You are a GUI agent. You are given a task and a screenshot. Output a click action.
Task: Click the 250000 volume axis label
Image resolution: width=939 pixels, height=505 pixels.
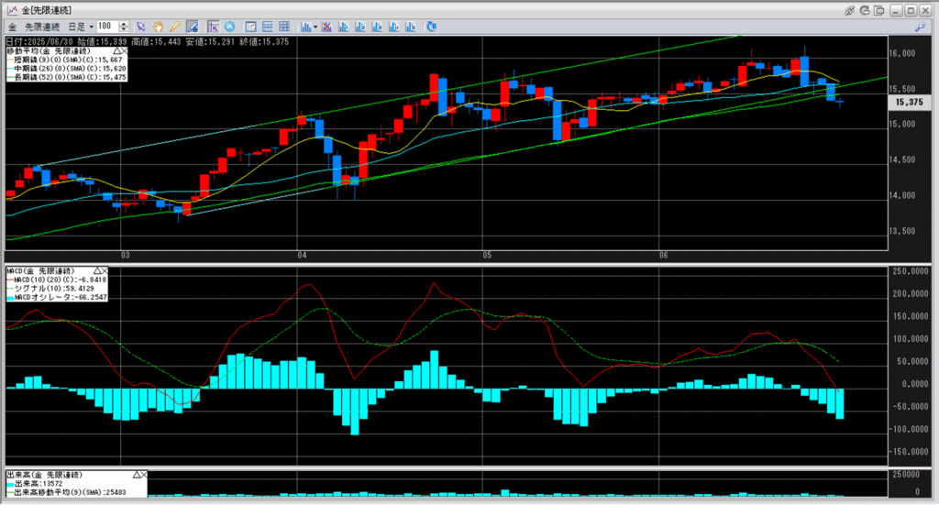click(905, 475)
